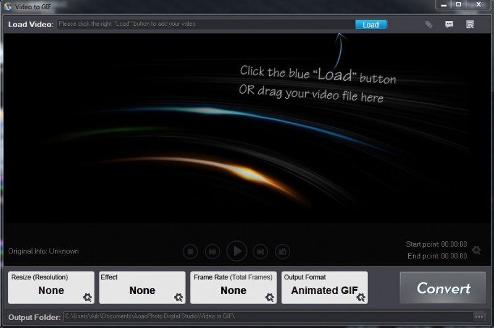Open Effect gear settings
494x328 pixels.
178,297
